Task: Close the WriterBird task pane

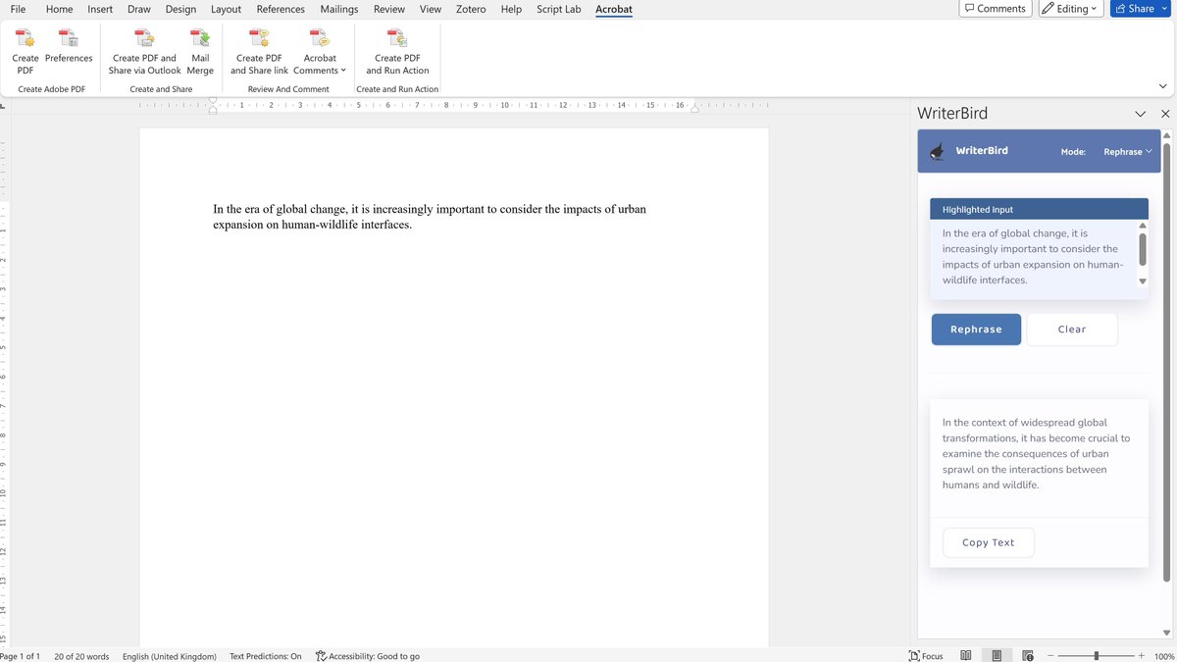Action: (x=1165, y=114)
